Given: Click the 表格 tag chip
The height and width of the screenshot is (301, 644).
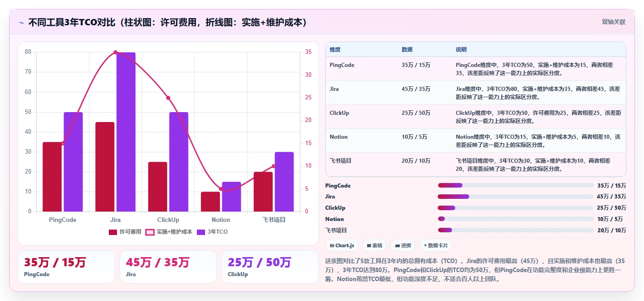Looking at the screenshot, I should click(x=374, y=245).
